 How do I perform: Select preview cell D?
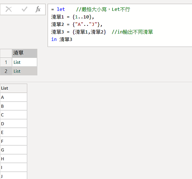(13, 123)
